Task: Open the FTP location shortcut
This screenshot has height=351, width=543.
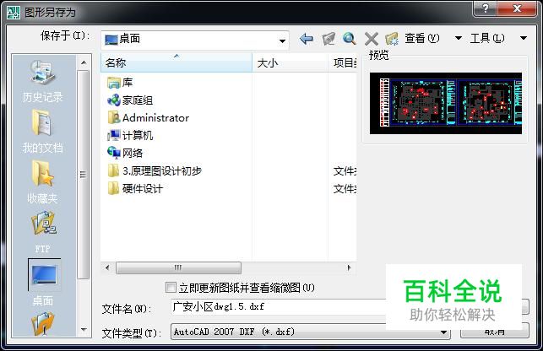Action: pyautogui.click(x=43, y=233)
